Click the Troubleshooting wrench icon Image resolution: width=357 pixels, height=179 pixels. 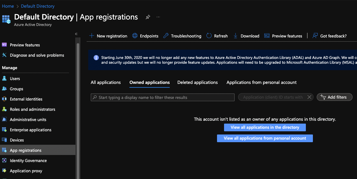(166, 36)
